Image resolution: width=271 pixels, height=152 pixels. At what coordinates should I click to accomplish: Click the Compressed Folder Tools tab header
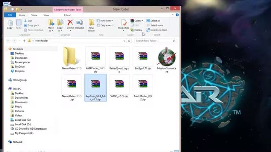pyautogui.click(x=68, y=10)
